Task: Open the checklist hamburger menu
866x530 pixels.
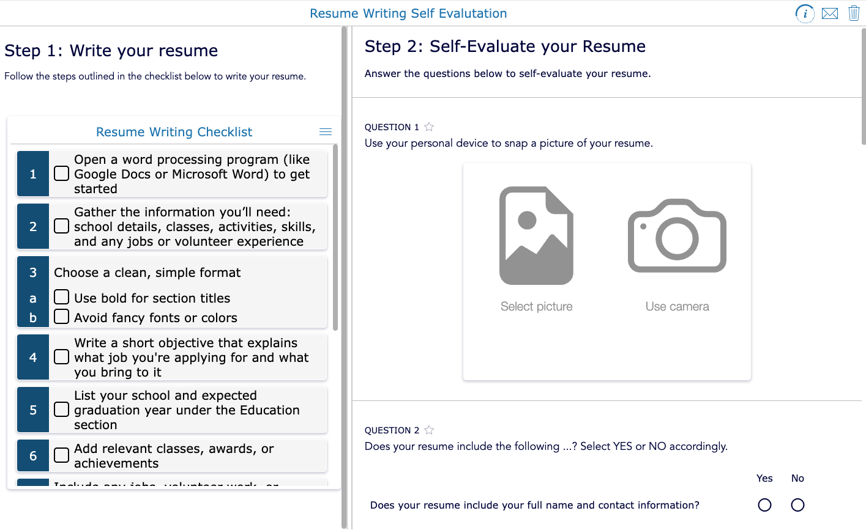Action: pyautogui.click(x=325, y=131)
